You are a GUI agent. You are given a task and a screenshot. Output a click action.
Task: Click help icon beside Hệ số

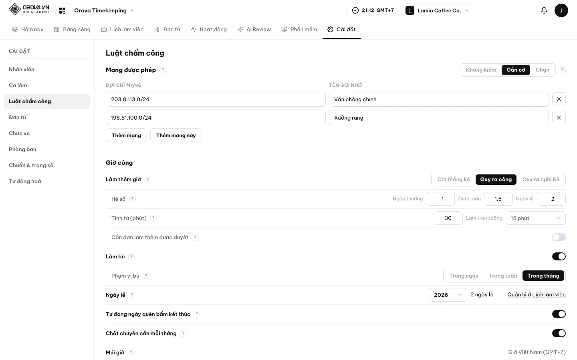pos(132,199)
